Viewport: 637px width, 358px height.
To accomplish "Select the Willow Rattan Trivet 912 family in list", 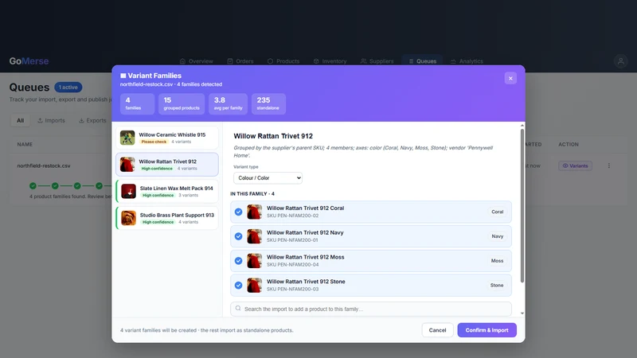I will [x=167, y=165].
